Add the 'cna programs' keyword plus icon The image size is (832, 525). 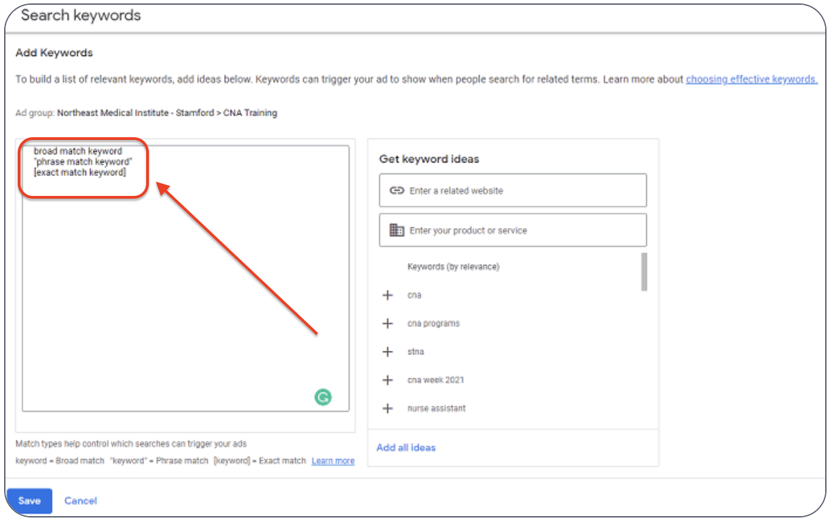tap(387, 324)
